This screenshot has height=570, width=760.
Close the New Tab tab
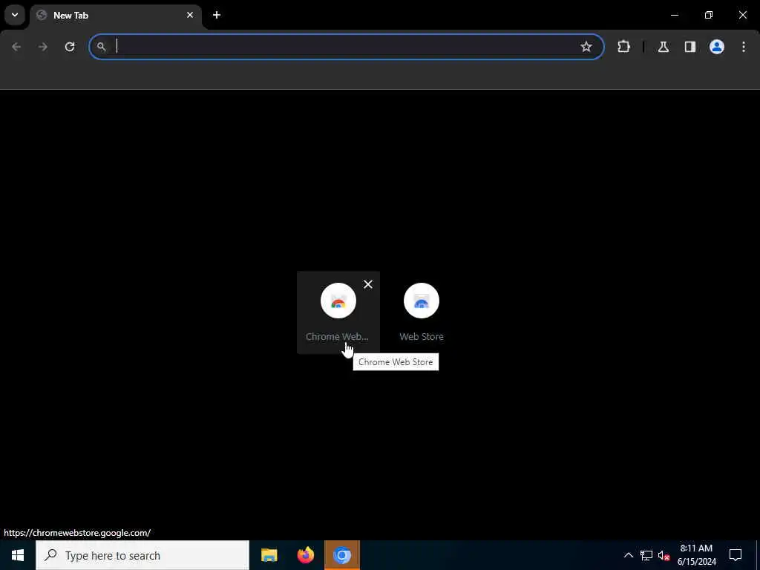tap(190, 15)
